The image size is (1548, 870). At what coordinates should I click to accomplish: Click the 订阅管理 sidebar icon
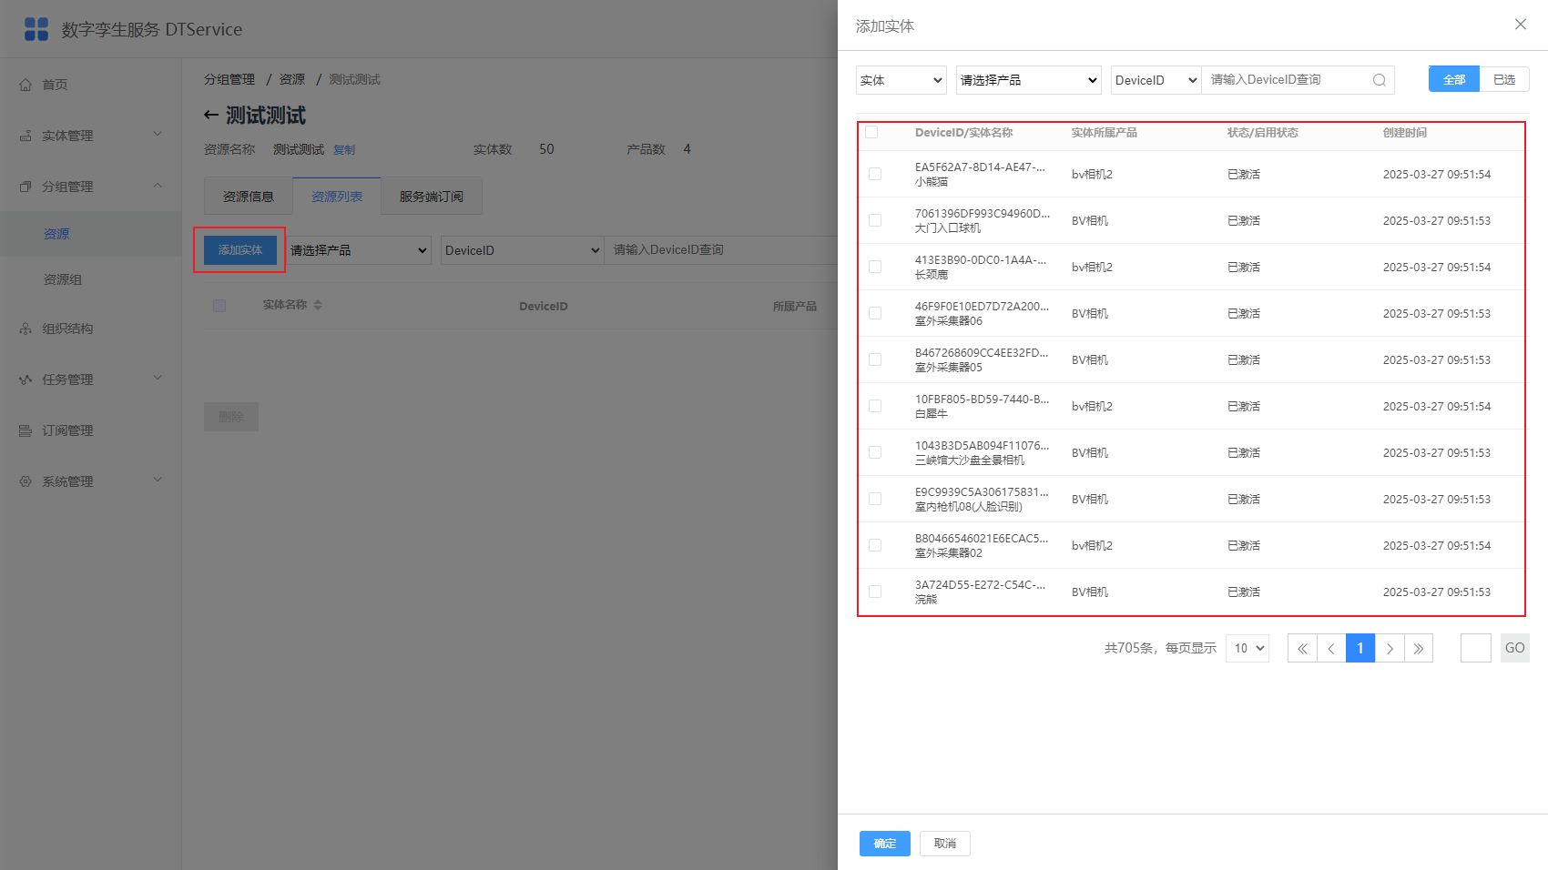point(25,430)
